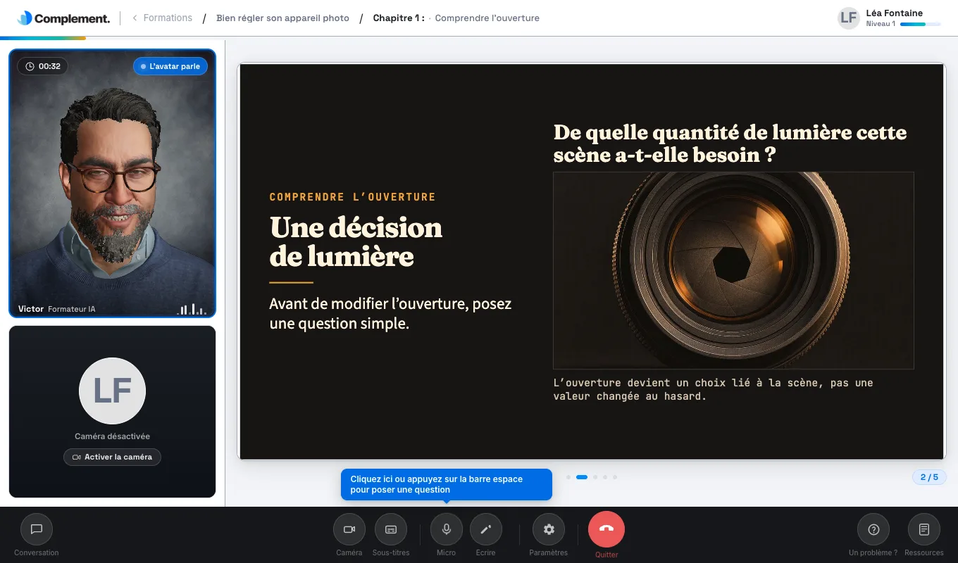Toggle the Caméra button in bottom toolbar
958x563 pixels.
(x=349, y=529)
